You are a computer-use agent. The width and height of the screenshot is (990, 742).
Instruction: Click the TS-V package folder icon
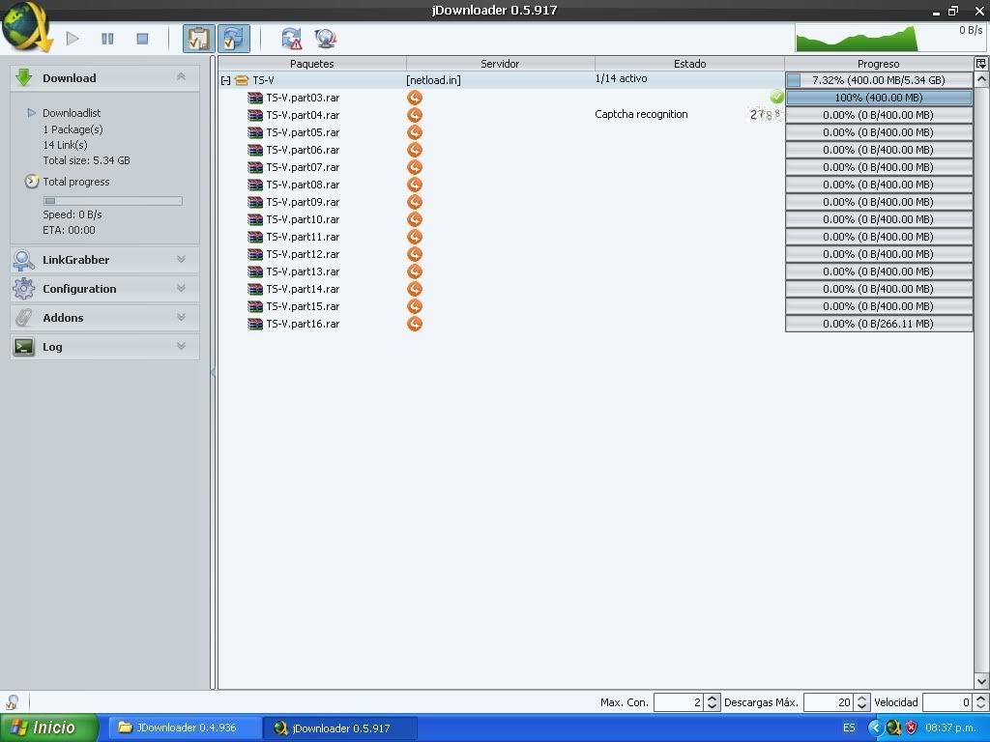(x=241, y=81)
